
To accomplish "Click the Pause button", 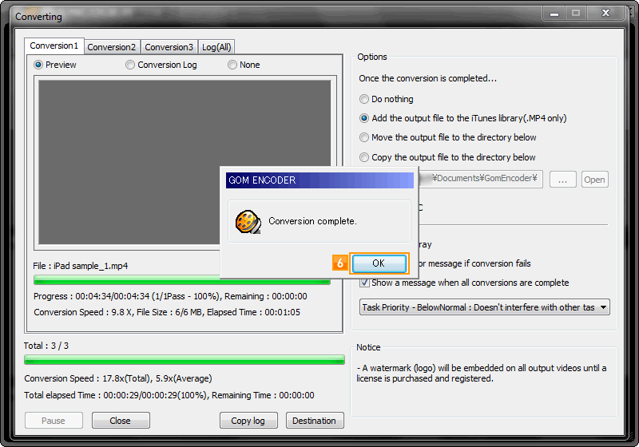I will coord(54,421).
